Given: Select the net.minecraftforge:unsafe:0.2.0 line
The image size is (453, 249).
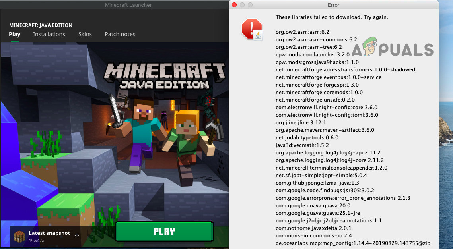Looking at the screenshot, I should click(315, 100).
